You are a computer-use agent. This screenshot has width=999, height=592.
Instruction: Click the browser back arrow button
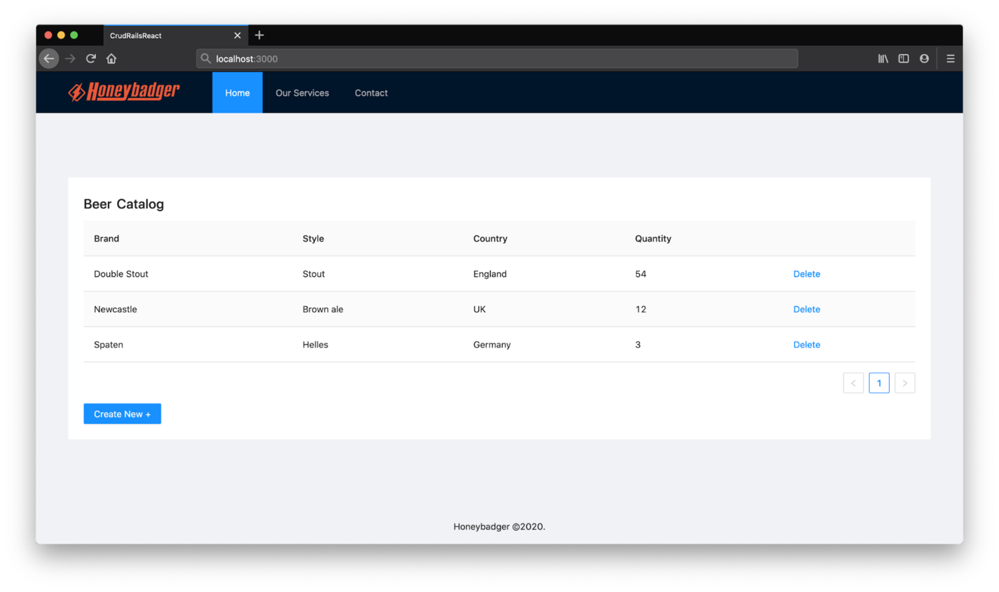[x=48, y=59]
